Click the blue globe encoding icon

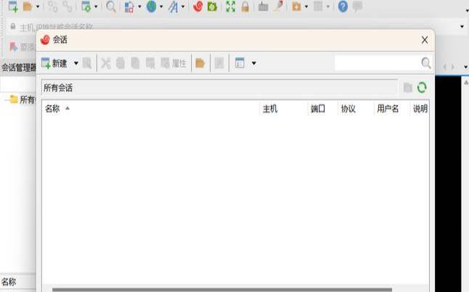tap(151, 7)
